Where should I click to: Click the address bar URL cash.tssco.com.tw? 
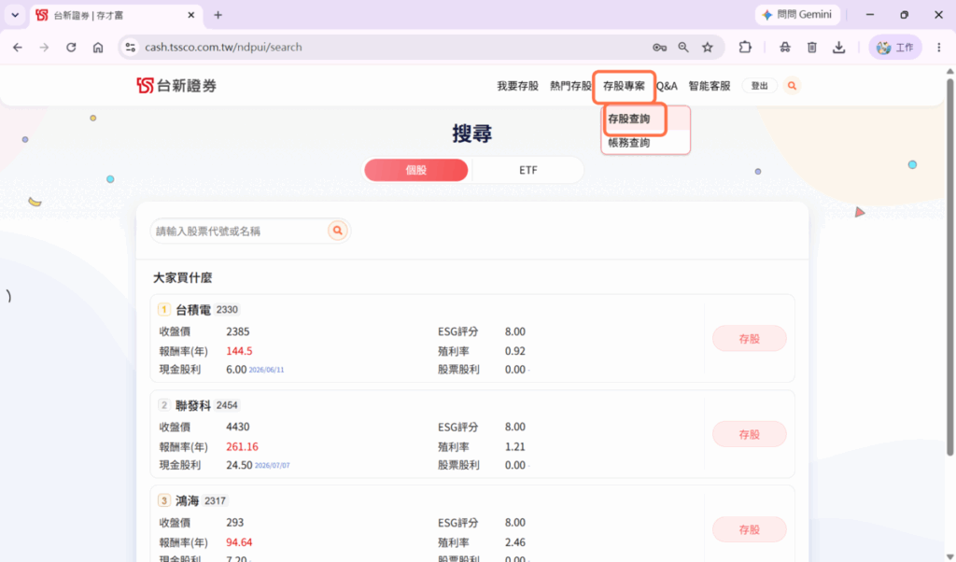pyautogui.click(x=223, y=47)
